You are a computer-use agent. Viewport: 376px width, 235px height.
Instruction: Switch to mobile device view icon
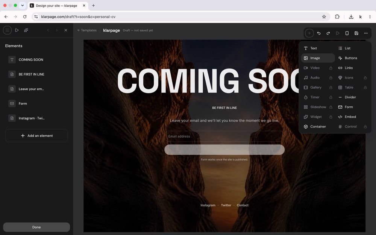click(x=347, y=33)
